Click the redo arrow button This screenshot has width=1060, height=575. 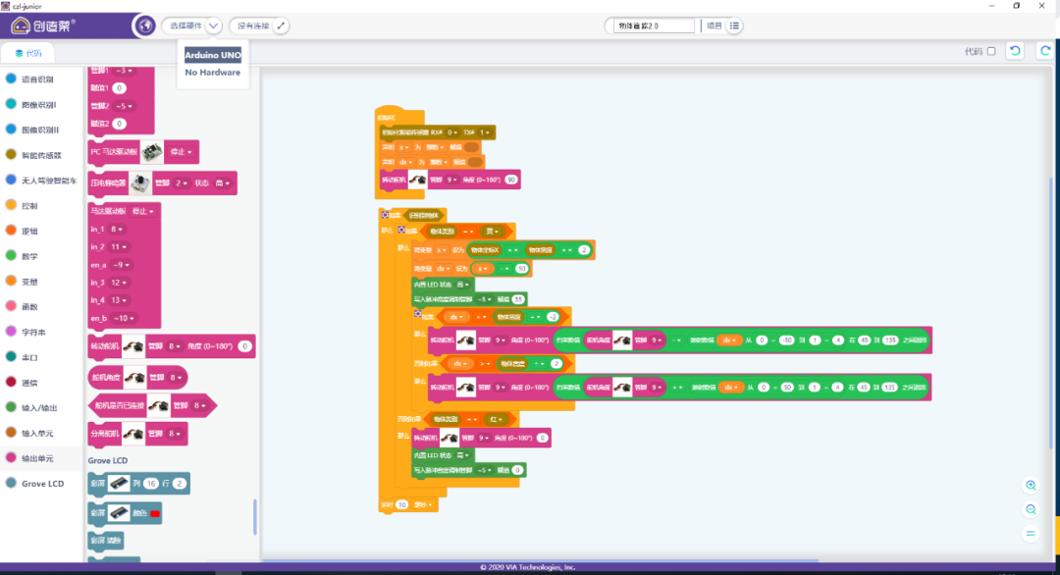pos(1043,51)
